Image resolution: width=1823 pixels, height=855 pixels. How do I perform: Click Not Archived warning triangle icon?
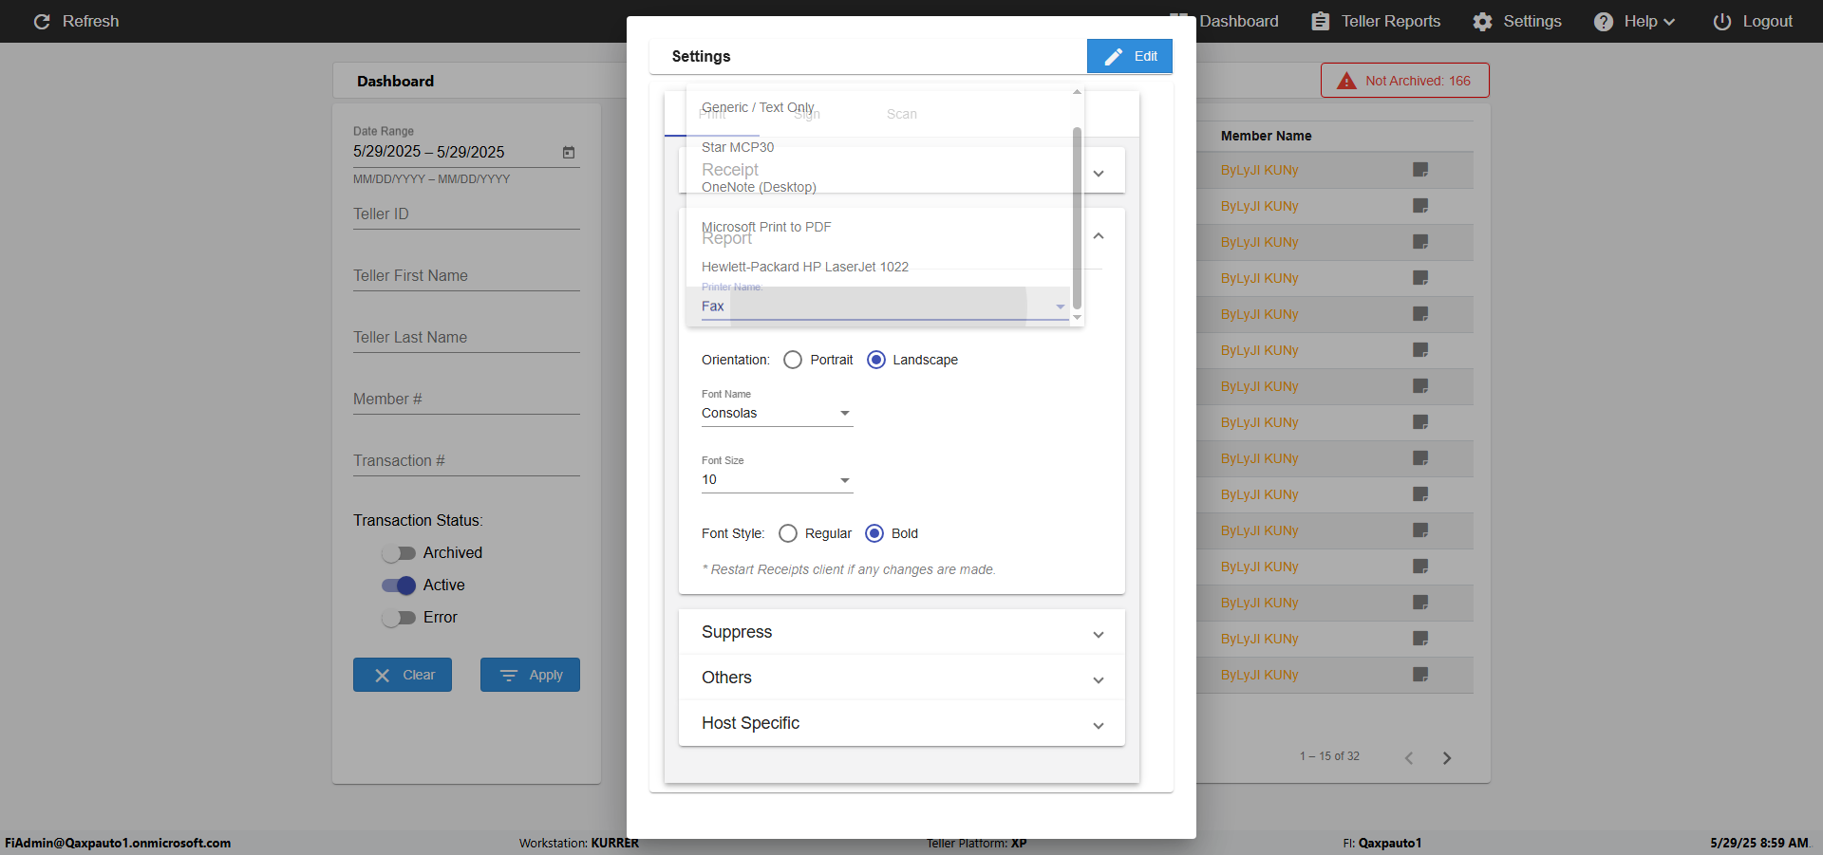tap(1346, 81)
